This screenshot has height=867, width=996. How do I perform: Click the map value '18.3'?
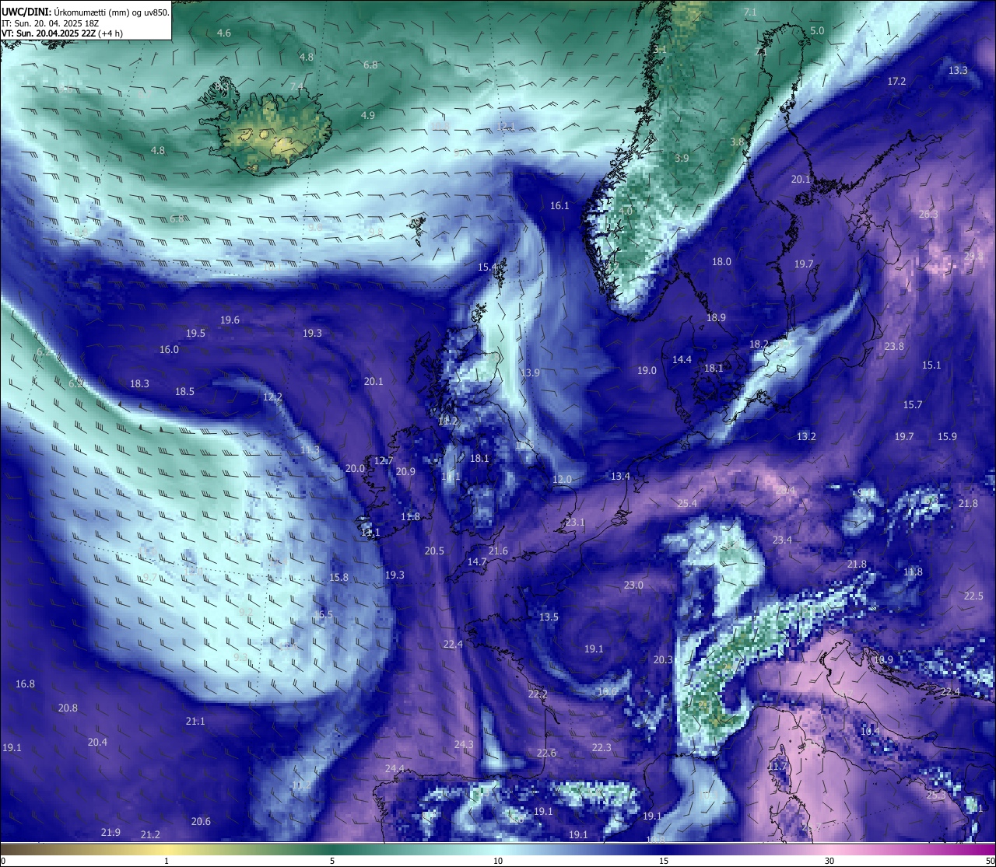point(139,383)
